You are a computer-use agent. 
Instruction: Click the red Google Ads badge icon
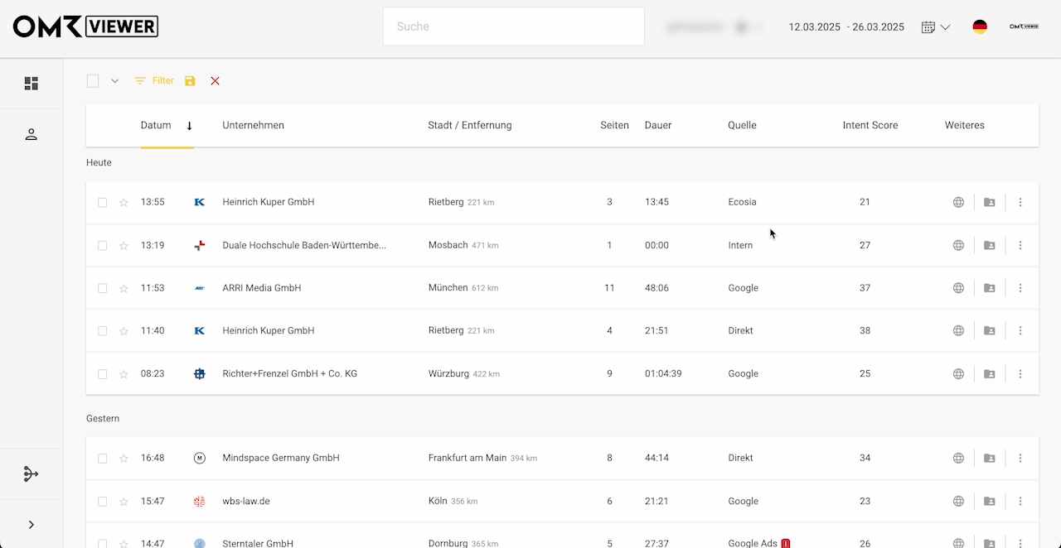pyautogui.click(x=786, y=544)
